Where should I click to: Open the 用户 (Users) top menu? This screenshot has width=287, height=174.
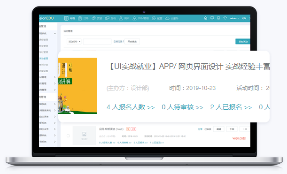click(124, 18)
